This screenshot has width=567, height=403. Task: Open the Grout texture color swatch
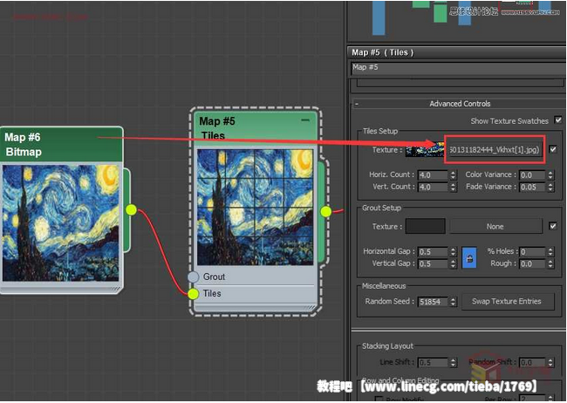pyautogui.click(x=426, y=226)
